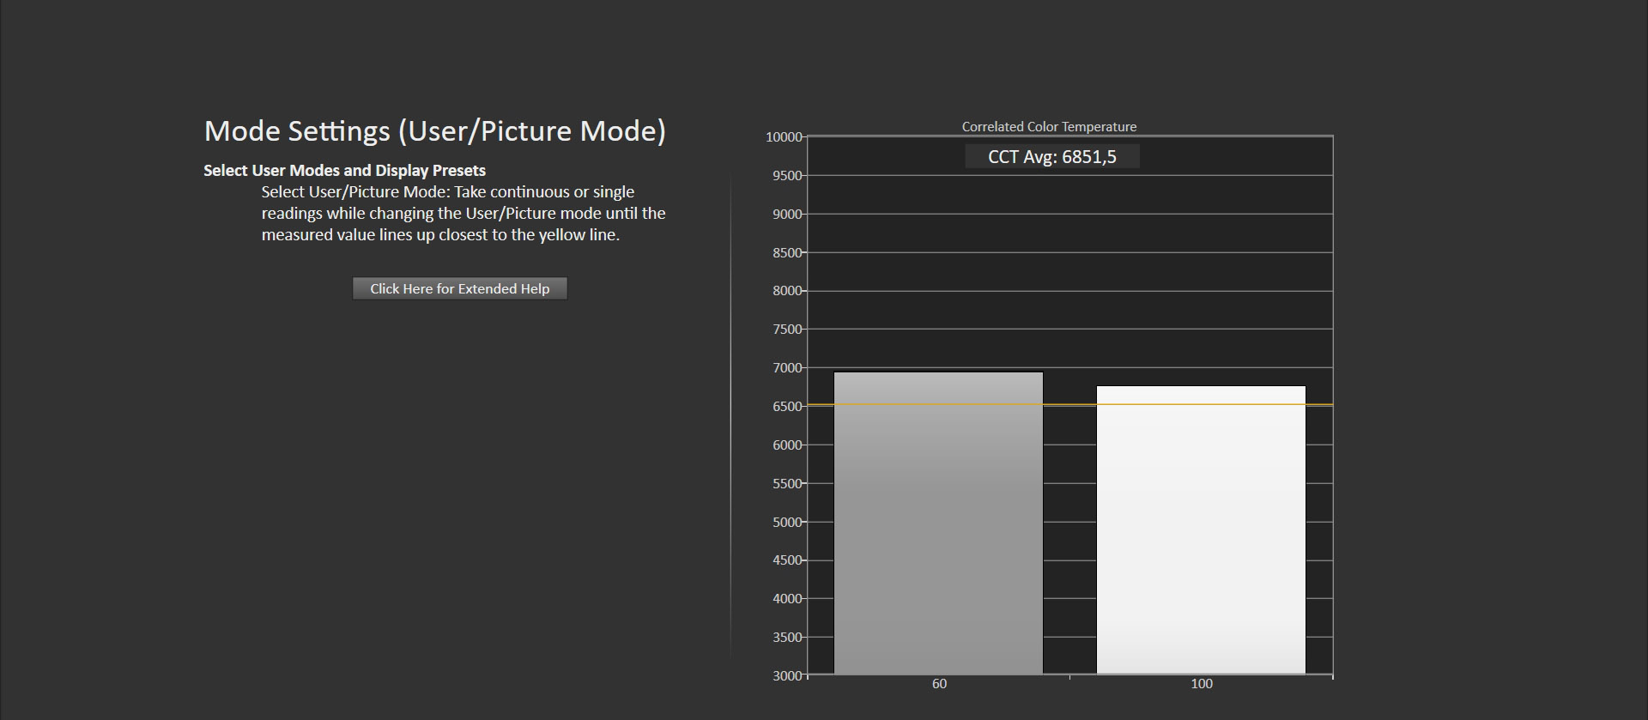
Task: Click the 3000 label on the y-axis
Action: coord(787,676)
